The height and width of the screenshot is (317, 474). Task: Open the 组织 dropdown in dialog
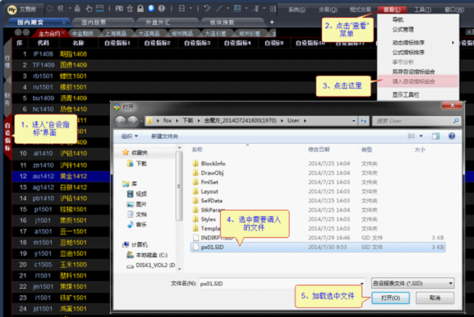pyautogui.click(x=129, y=136)
